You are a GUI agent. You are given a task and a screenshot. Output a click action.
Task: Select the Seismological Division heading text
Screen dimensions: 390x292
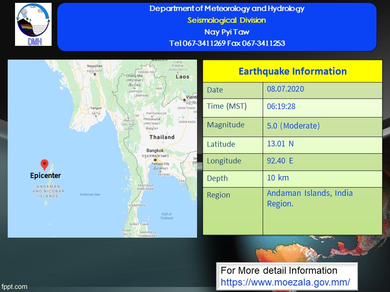click(226, 20)
